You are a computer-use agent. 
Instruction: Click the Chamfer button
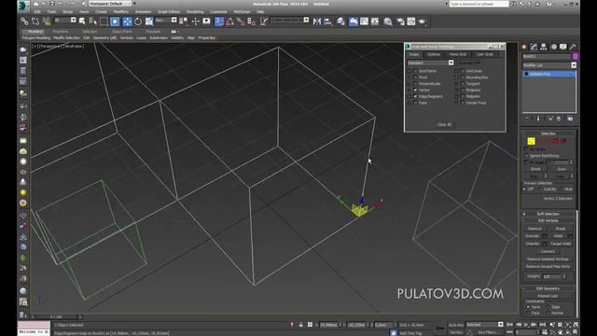click(533, 244)
